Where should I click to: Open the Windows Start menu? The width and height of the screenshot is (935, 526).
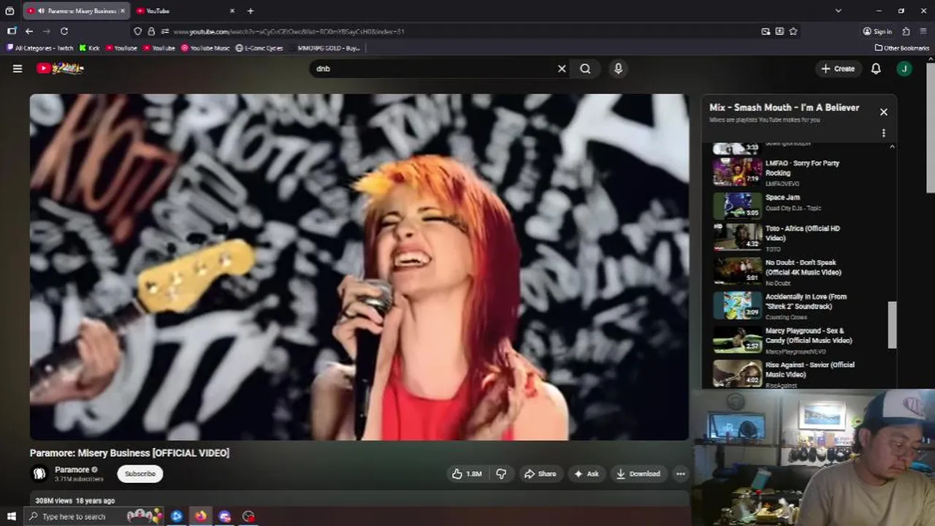(11, 517)
